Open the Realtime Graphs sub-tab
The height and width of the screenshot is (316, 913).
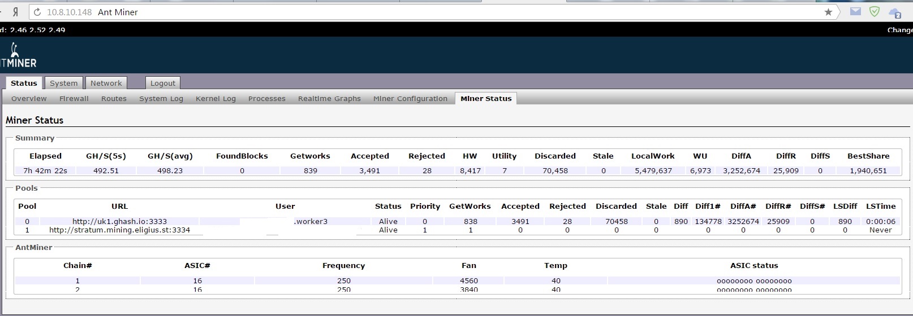pyautogui.click(x=329, y=98)
